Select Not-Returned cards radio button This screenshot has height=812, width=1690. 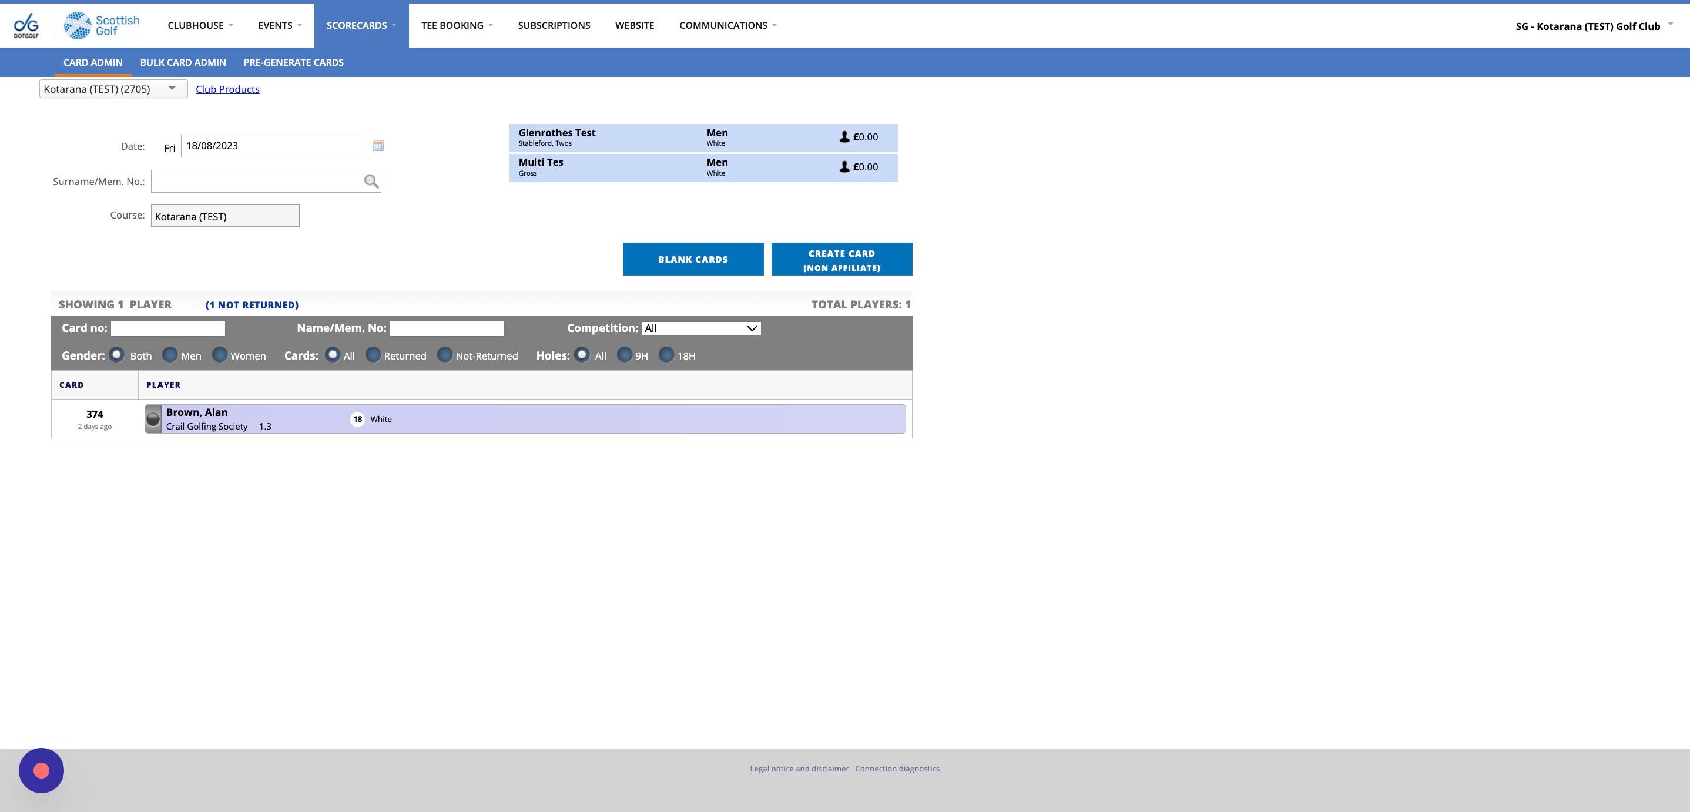pyautogui.click(x=445, y=355)
